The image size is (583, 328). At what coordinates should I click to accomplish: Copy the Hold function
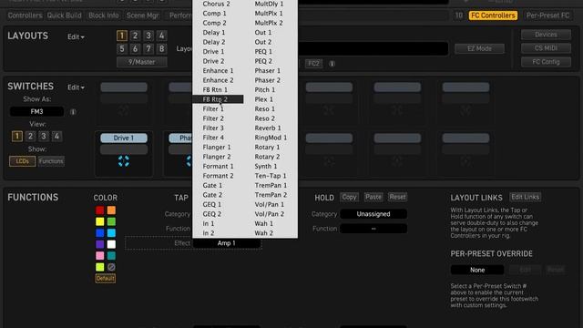[x=349, y=197]
